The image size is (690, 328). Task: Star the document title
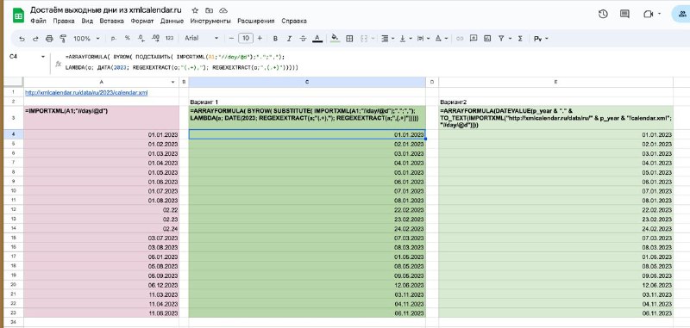(196, 10)
